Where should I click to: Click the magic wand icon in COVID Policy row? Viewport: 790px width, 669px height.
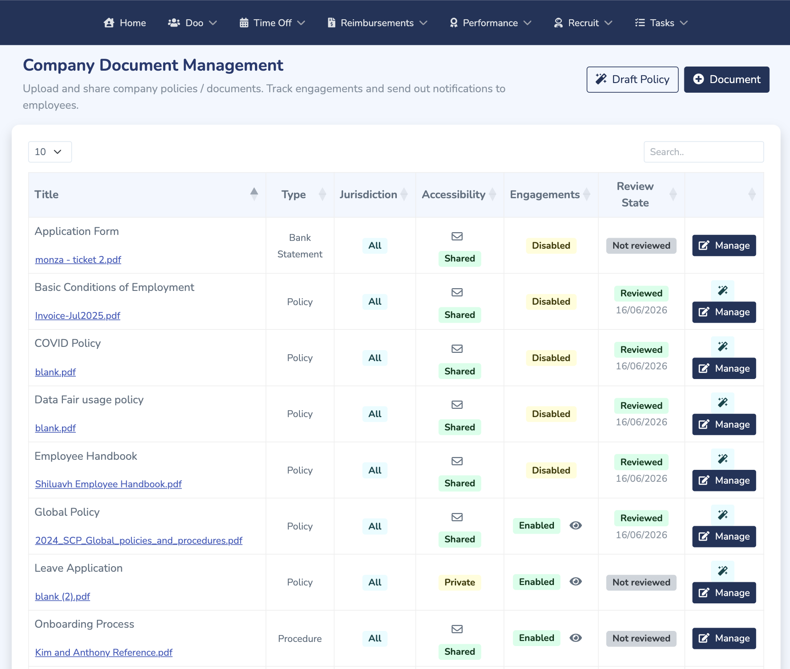(723, 346)
